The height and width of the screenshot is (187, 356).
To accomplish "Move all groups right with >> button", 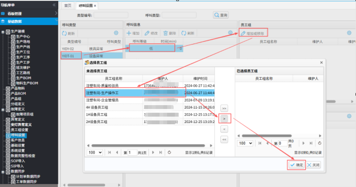I will [224, 108].
